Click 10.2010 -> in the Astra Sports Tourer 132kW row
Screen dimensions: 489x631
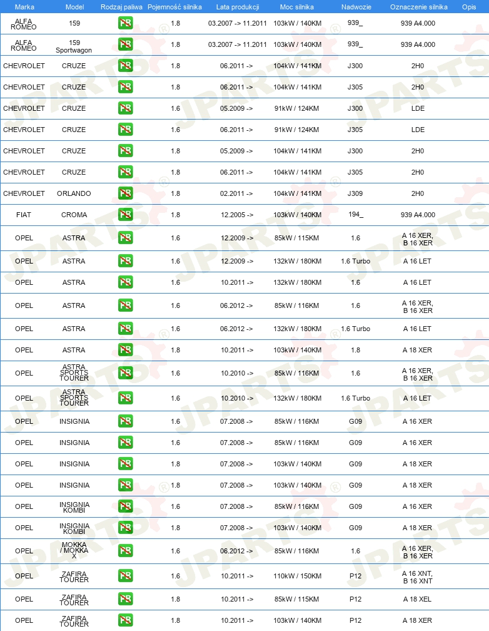pos(237,398)
